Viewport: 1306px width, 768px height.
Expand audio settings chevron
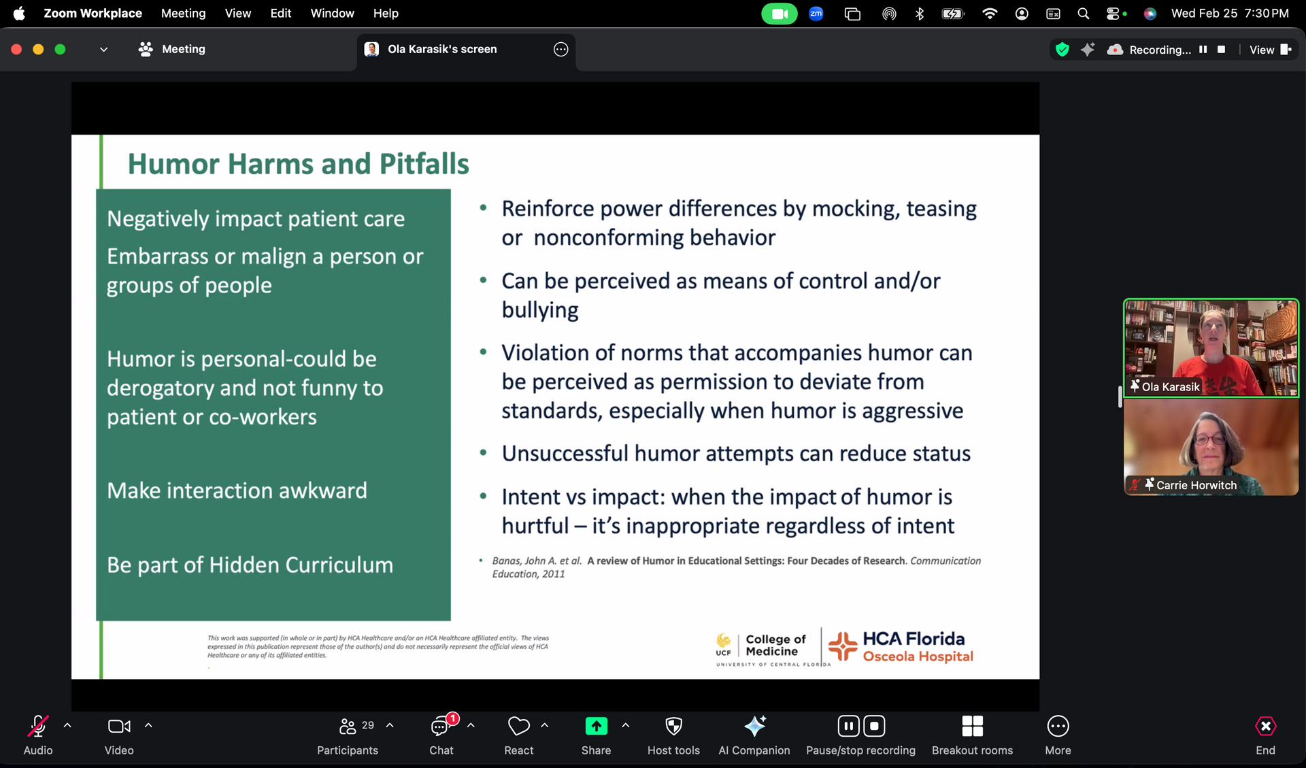67,726
